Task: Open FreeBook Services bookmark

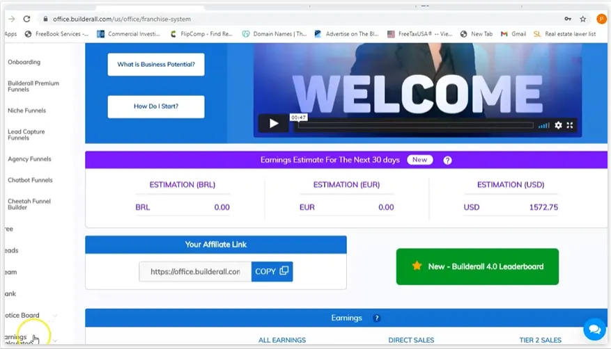Action: pyautogui.click(x=56, y=34)
